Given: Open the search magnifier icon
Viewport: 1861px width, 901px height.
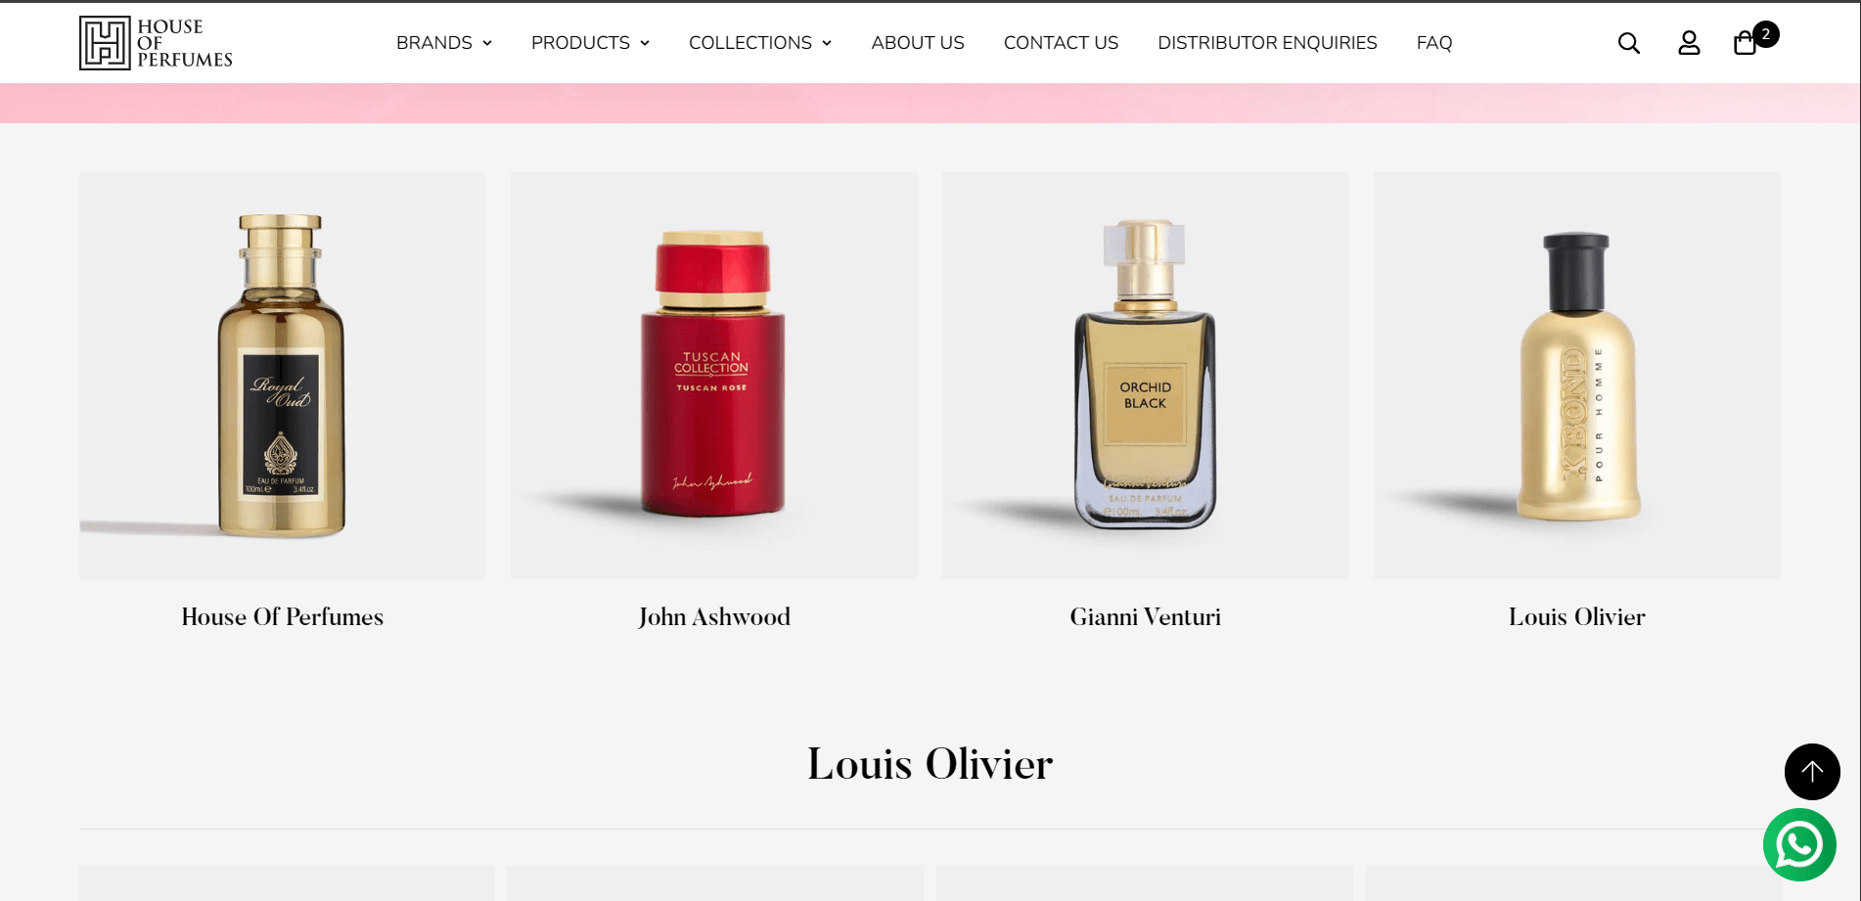Looking at the screenshot, I should click(x=1628, y=43).
